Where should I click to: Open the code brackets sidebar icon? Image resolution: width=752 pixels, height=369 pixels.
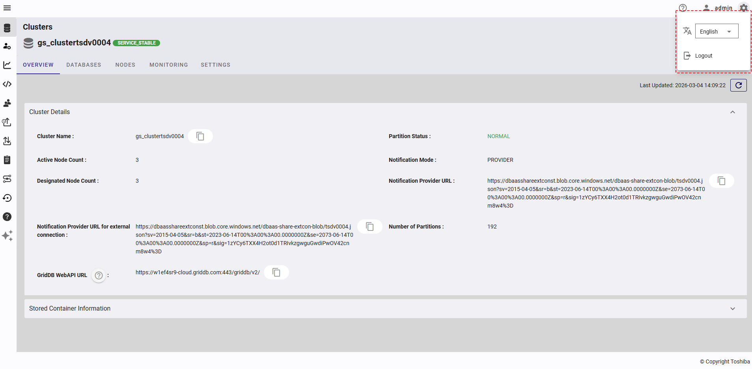pos(7,84)
